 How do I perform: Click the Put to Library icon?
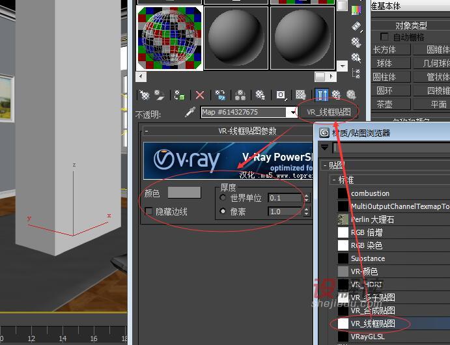tap(260, 95)
